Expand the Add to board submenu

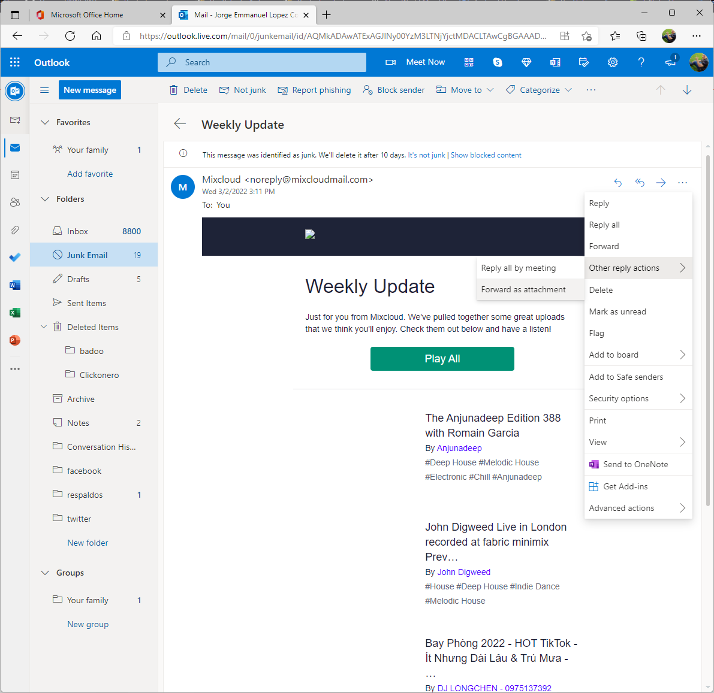tap(638, 355)
